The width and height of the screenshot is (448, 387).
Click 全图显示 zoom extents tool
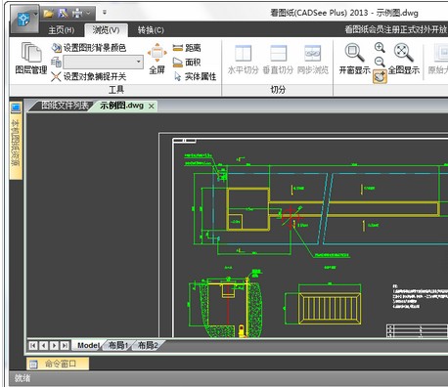pyautogui.click(x=404, y=59)
